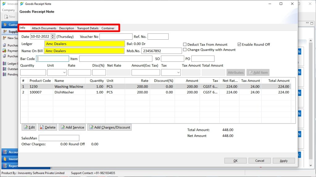Click the Accounts panel icon in sidebar

(x=5, y=152)
